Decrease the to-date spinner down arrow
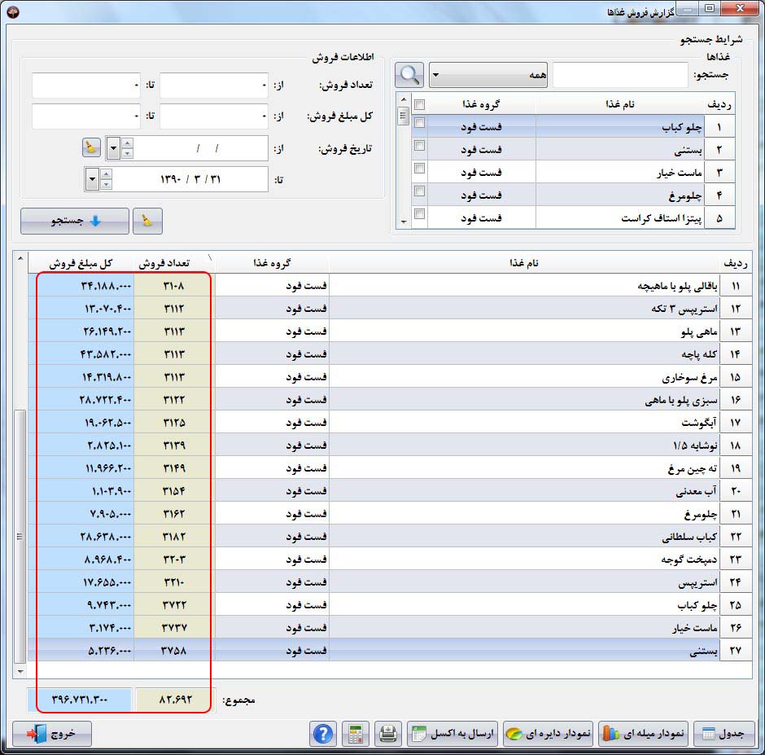 tap(107, 185)
